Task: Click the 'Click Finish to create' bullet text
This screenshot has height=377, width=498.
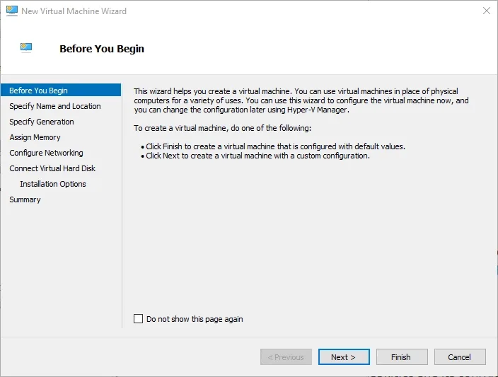Action: tap(275, 146)
